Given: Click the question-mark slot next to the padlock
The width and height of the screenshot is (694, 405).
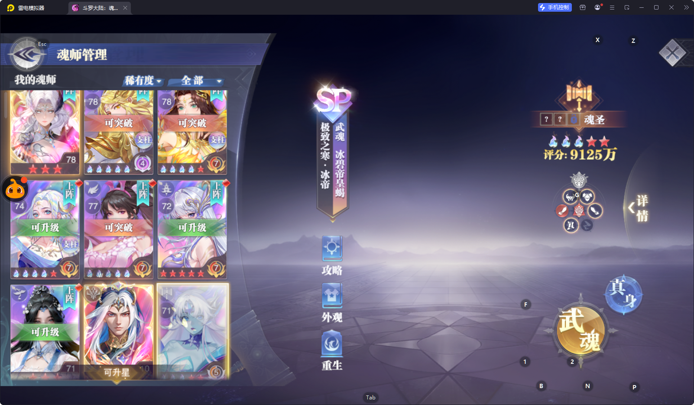Looking at the screenshot, I should click(x=560, y=120).
